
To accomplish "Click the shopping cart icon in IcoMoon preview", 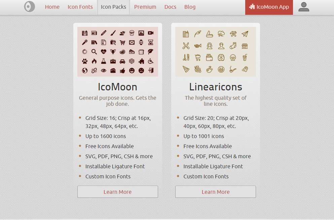I will 122,42.
